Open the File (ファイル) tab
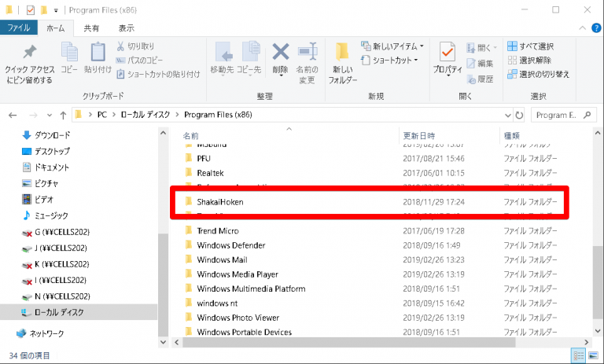 (19, 28)
